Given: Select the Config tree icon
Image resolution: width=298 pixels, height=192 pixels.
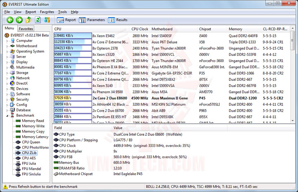Looking at the screenshot, I should pyautogui.click(x=12, y=105).
